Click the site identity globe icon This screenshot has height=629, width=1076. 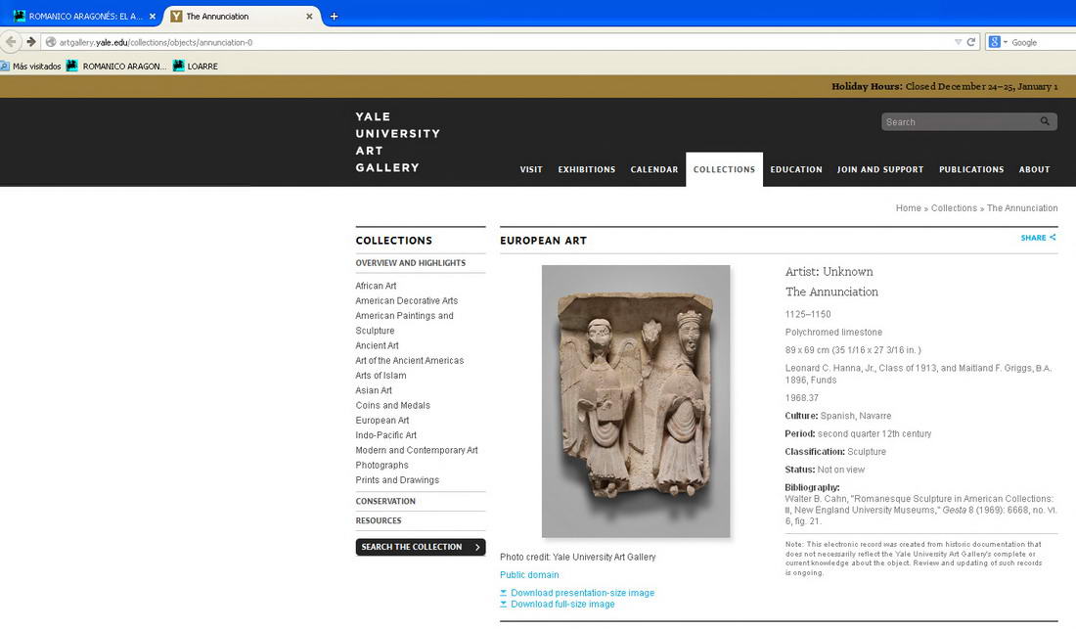coord(51,42)
